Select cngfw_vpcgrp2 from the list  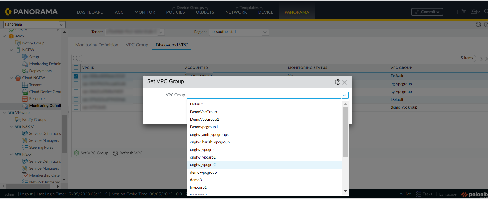click(203, 165)
